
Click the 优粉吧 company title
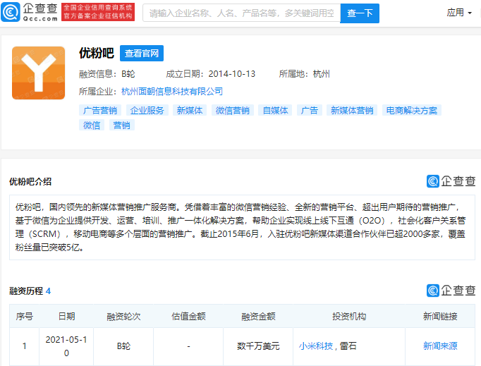tap(97, 53)
